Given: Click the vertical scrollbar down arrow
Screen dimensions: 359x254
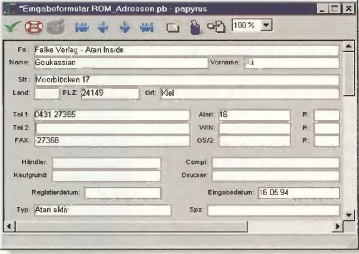Looking at the screenshot, I should tap(349, 215).
